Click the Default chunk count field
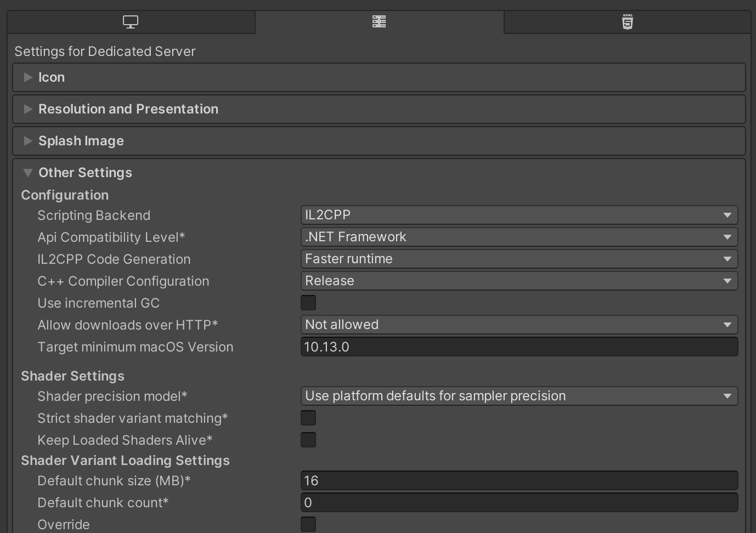Screen dimensions: 756x533 coord(518,503)
